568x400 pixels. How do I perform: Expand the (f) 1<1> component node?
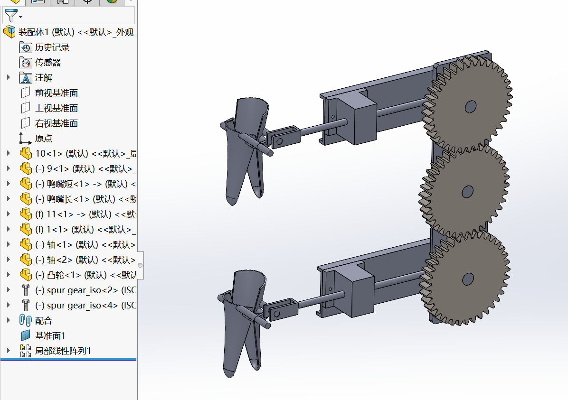coord(9,230)
